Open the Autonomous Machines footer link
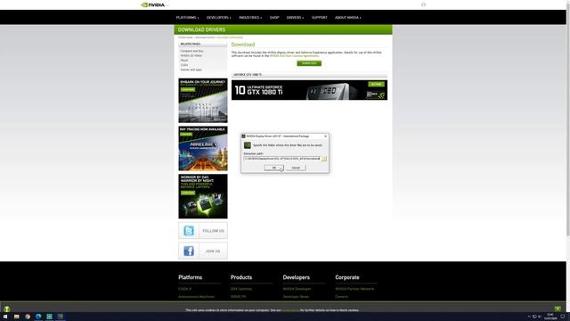570x321 pixels. point(196,297)
